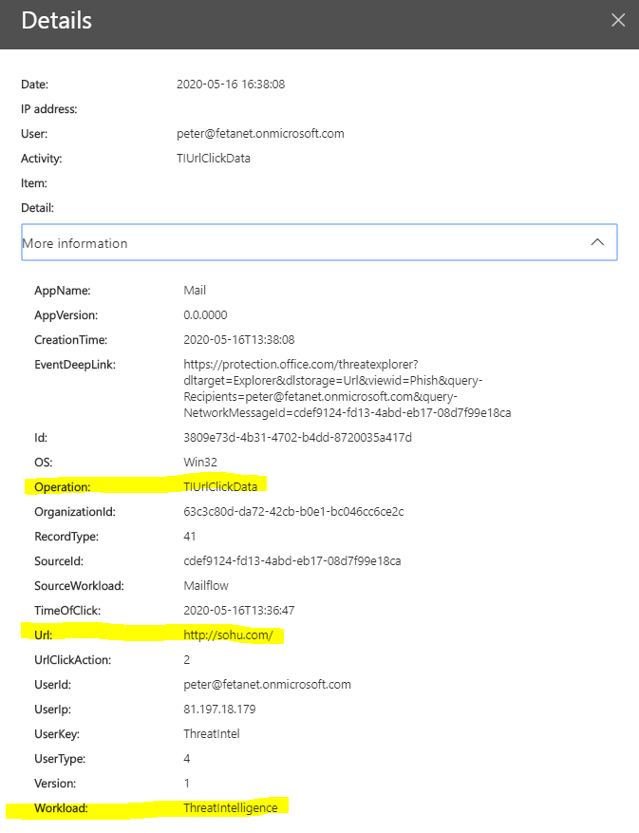Viewport: 639px width, 833px height.
Task: Click the UserId email value
Action: (267, 685)
